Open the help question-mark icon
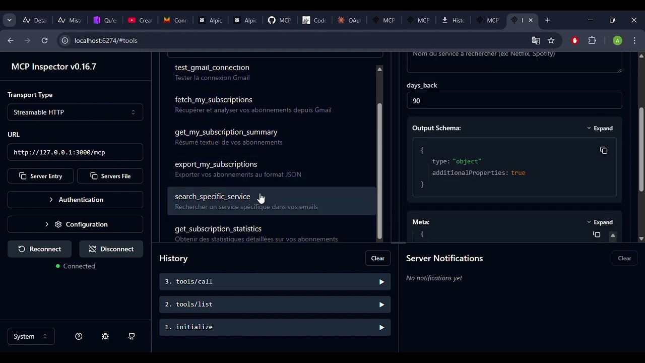 click(79, 336)
